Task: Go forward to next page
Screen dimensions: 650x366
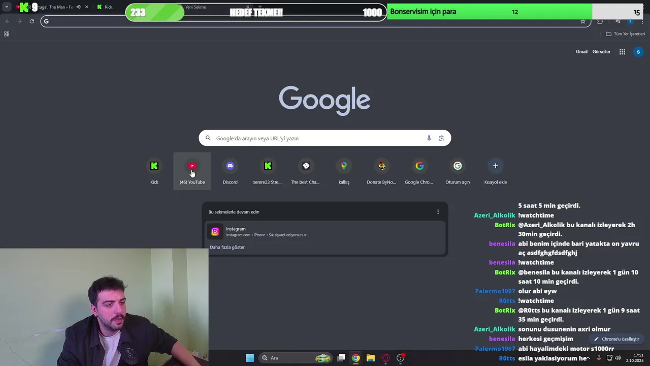Action: pos(19,21)
